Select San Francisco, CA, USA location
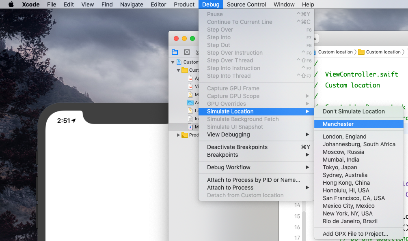408x241 pixels. [359, 198]
